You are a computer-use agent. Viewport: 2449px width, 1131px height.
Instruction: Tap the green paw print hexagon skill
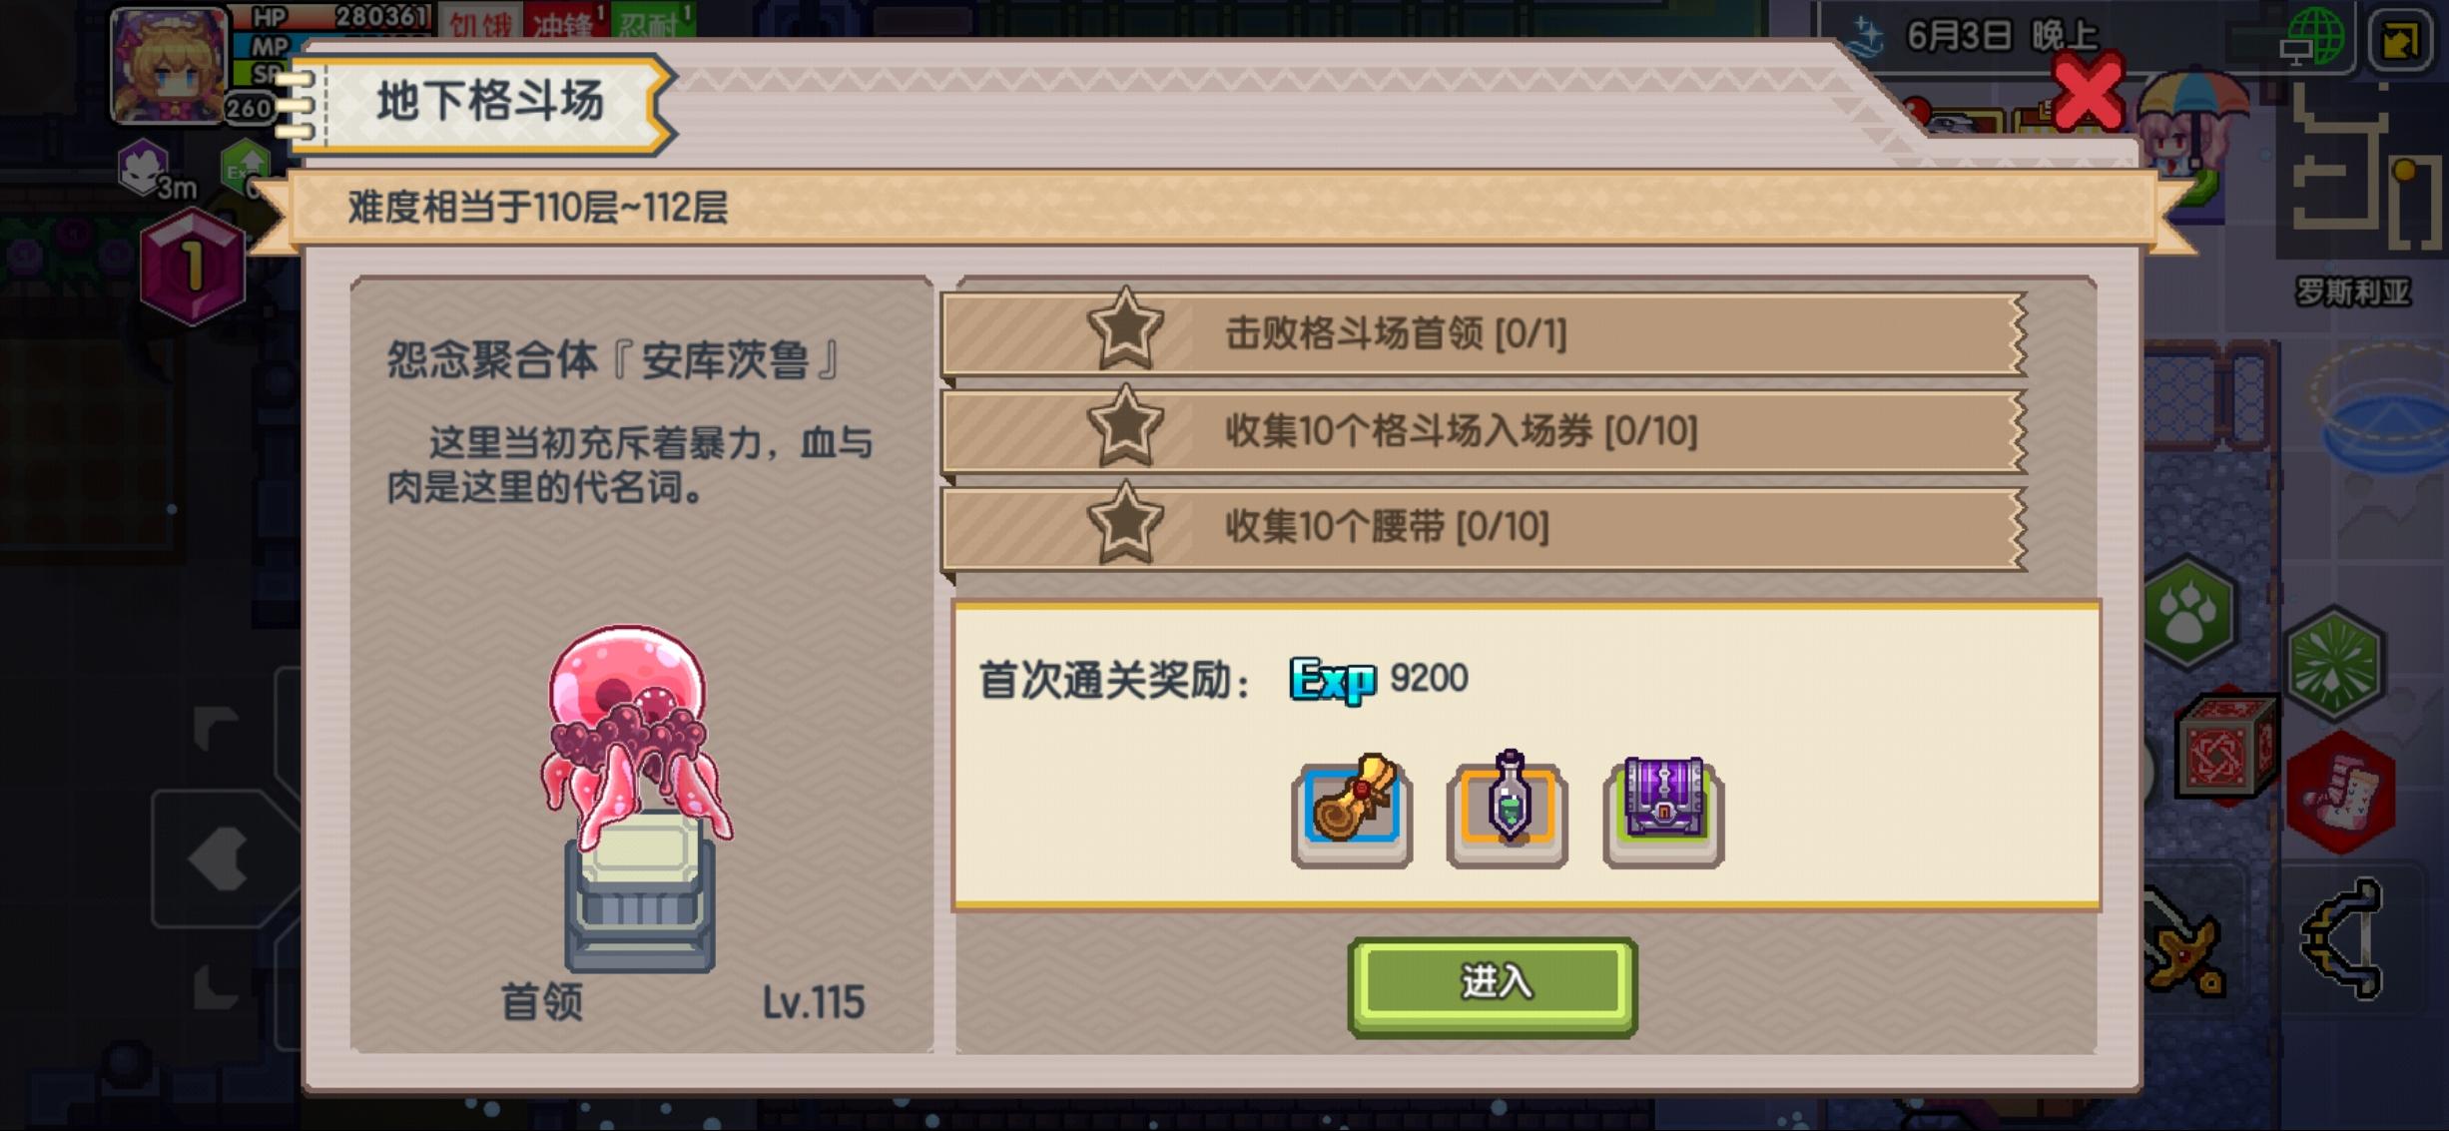point(2188,611)
